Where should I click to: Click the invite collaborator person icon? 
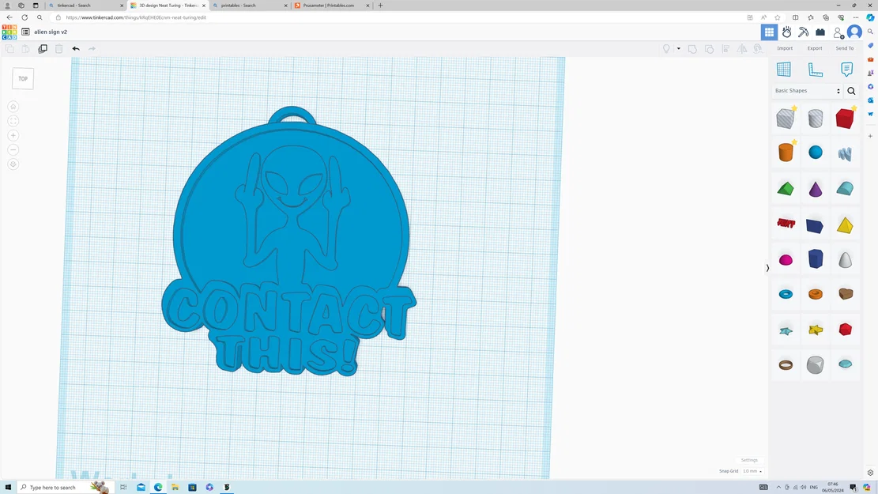tap(838, 32)
